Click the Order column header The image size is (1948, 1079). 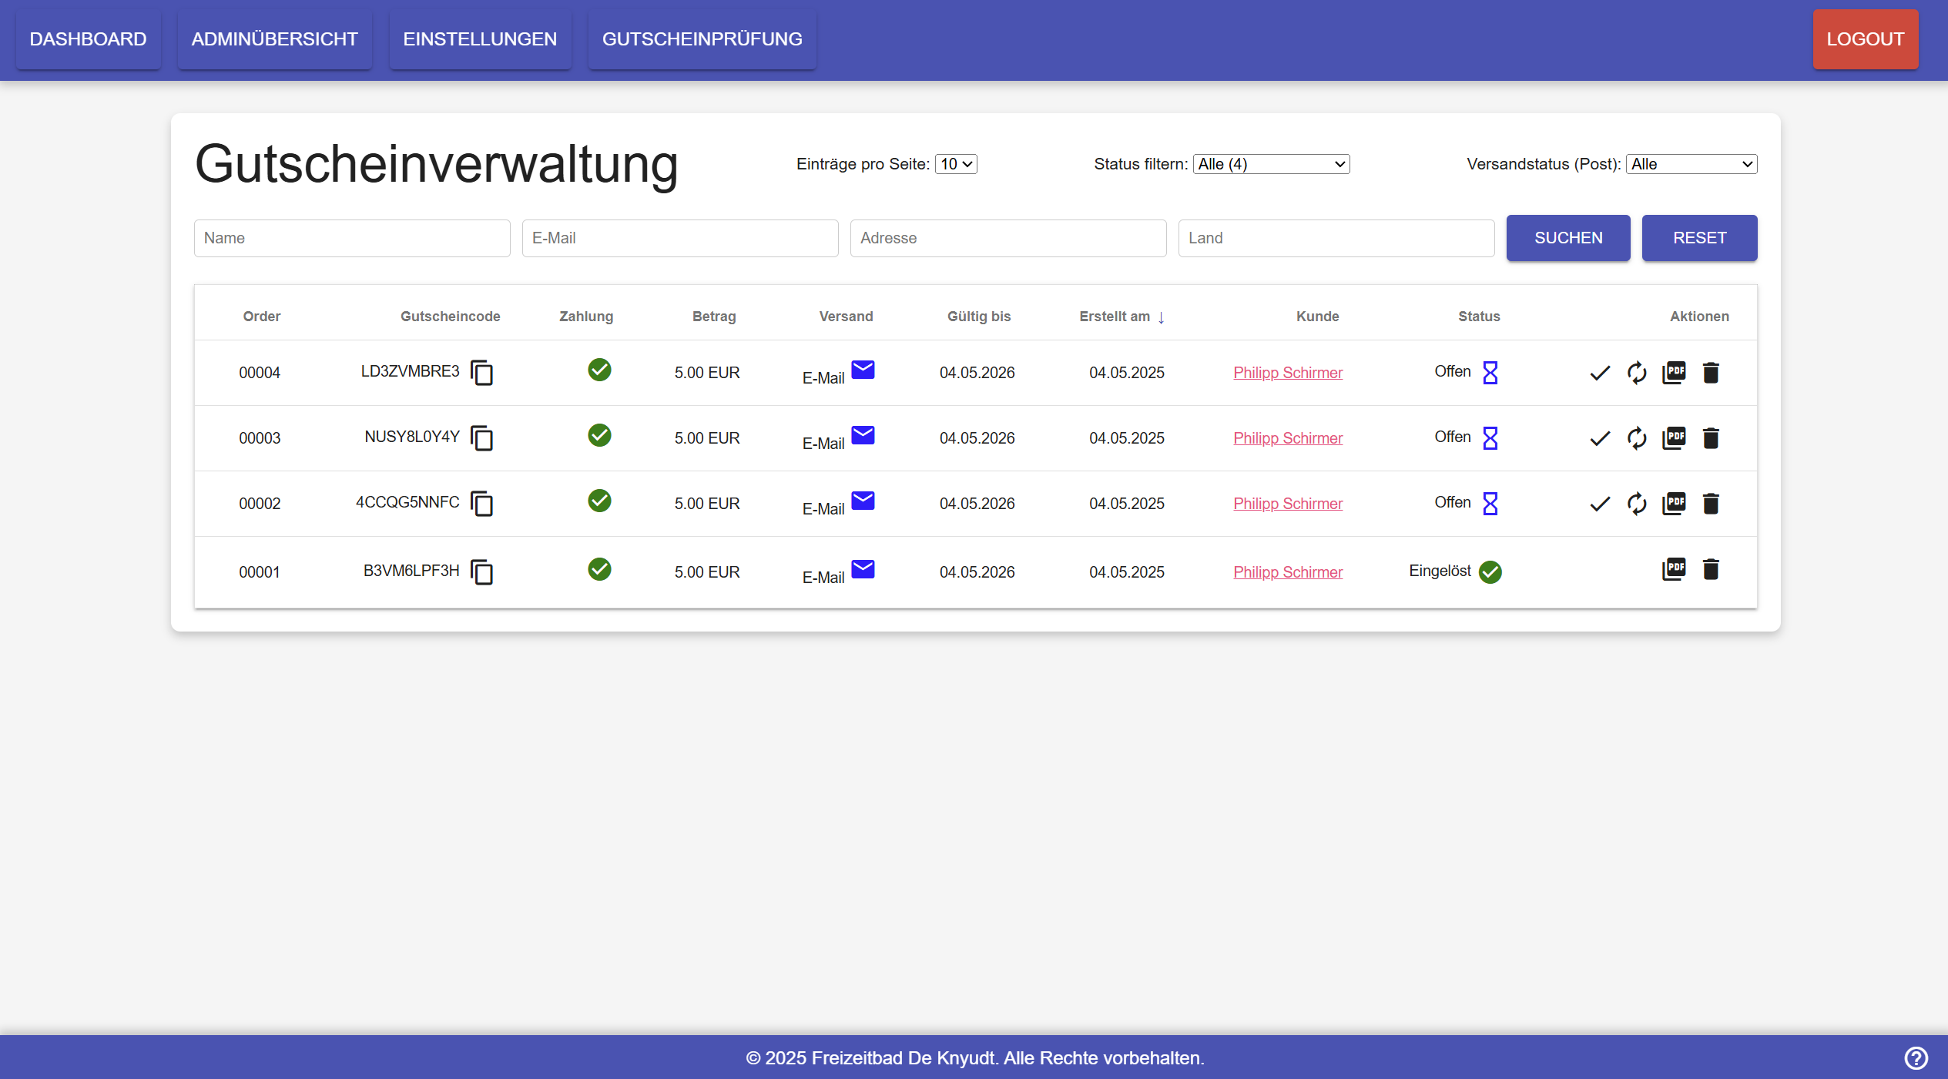coord(262,317)
